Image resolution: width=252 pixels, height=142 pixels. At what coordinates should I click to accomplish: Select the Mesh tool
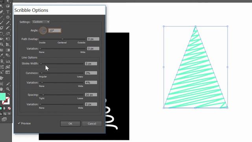[2, 50]
